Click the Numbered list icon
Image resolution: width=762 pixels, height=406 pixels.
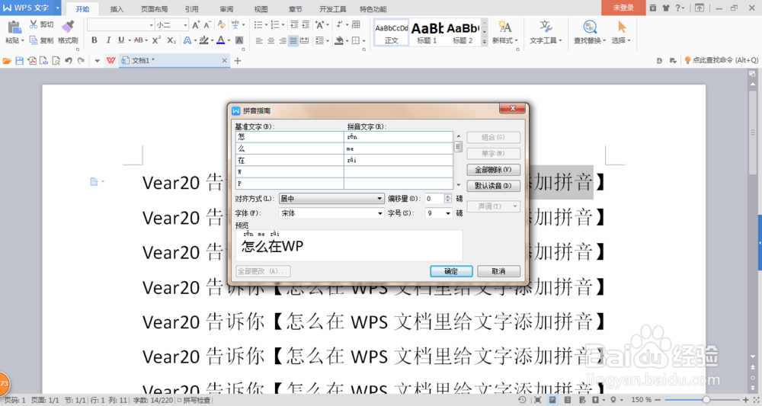click(x=275, y=24)
